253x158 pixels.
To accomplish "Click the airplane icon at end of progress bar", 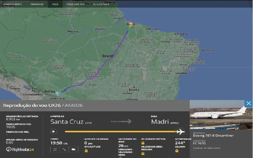I will coord(181,131).
